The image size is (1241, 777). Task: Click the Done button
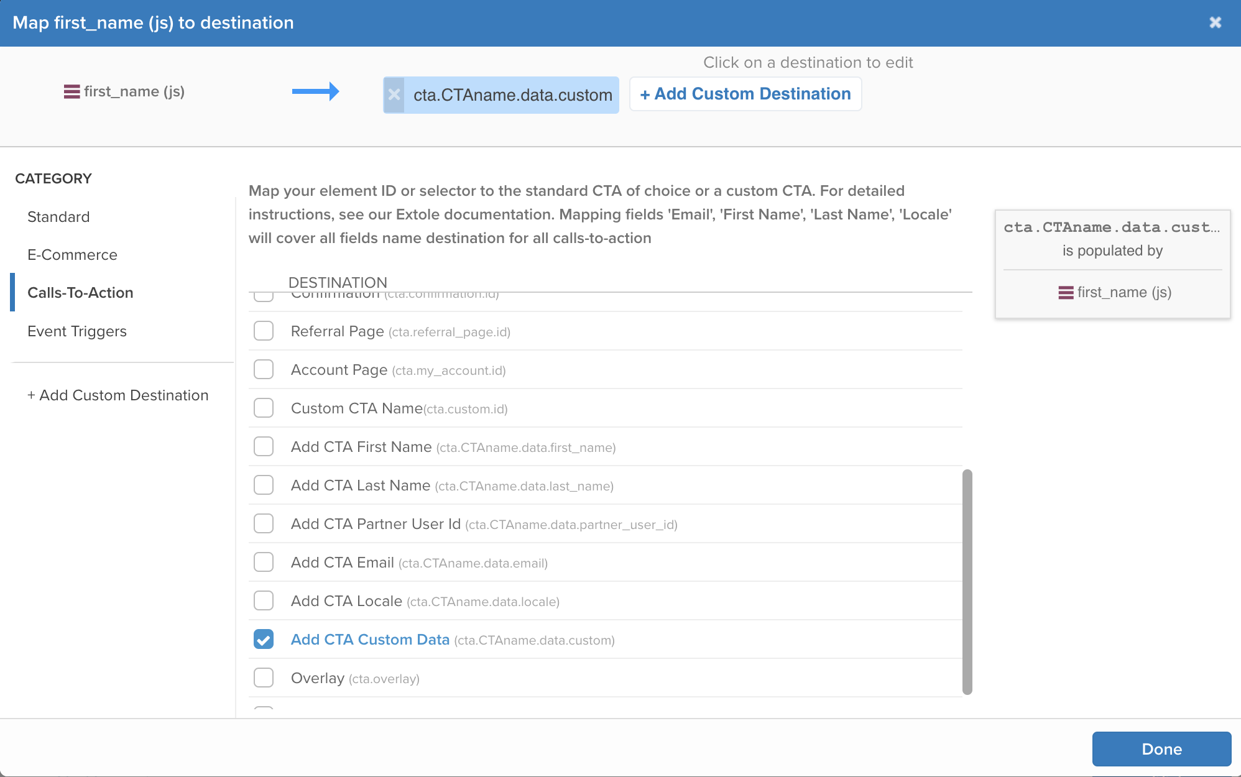tap(1161, 749)
